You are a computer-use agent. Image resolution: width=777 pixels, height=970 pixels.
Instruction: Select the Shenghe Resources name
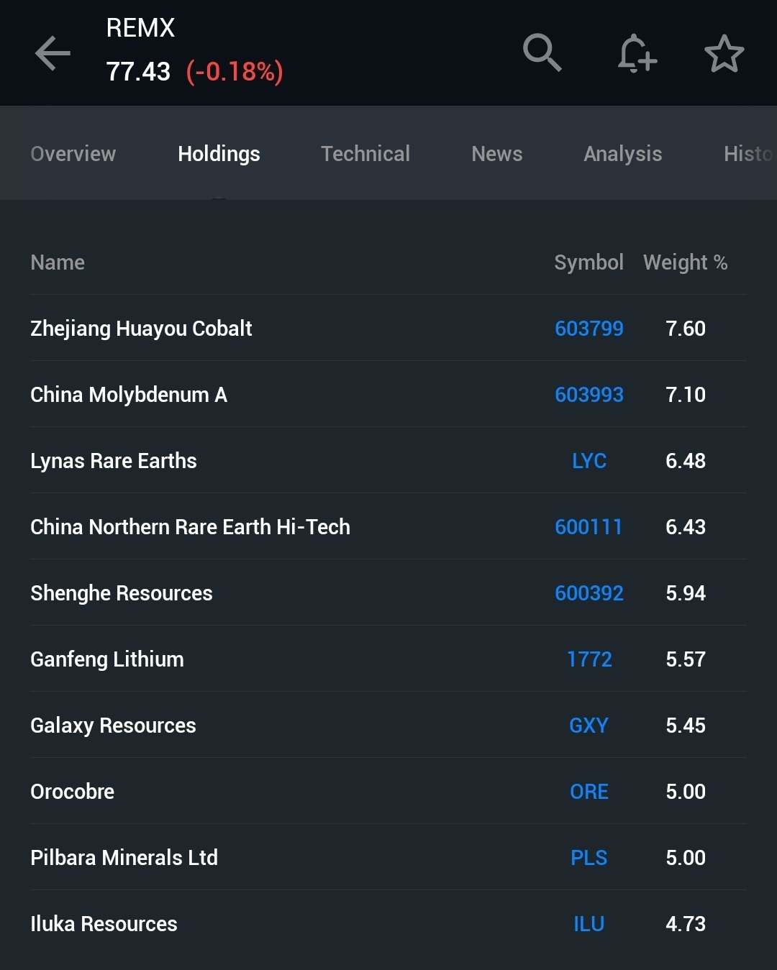tap(122, 593)
